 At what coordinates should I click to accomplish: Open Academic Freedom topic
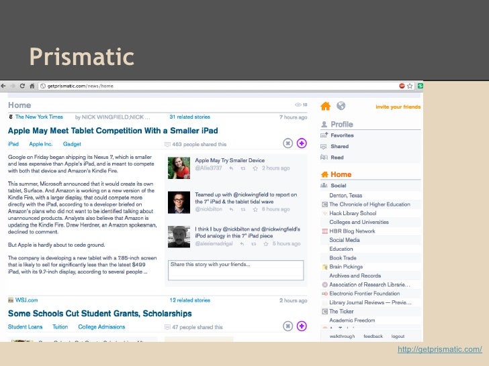click(x=352, y=320)
